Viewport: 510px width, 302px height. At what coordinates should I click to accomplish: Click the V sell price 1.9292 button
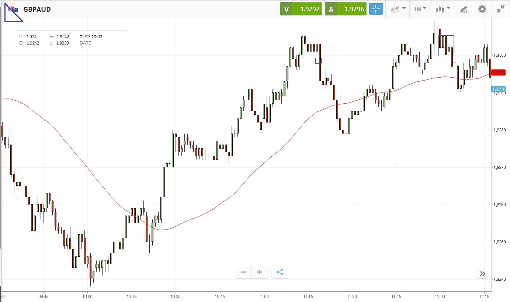point(301,9)
